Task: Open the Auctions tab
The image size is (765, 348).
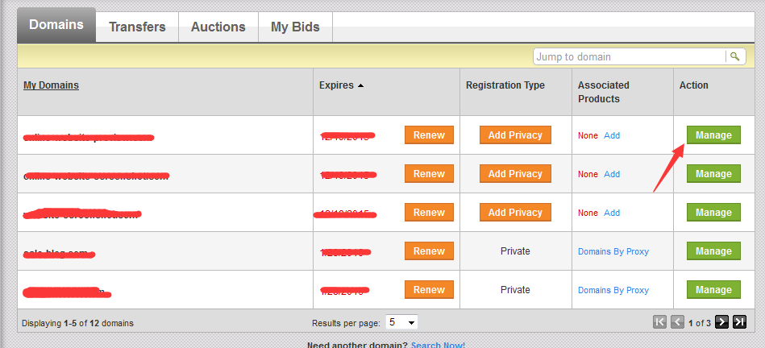Action: (218, 27)
